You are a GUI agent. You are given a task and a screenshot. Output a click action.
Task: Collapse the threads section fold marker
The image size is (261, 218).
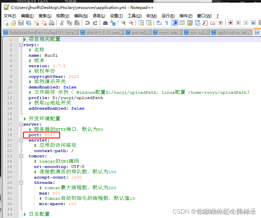coord(21,183)
